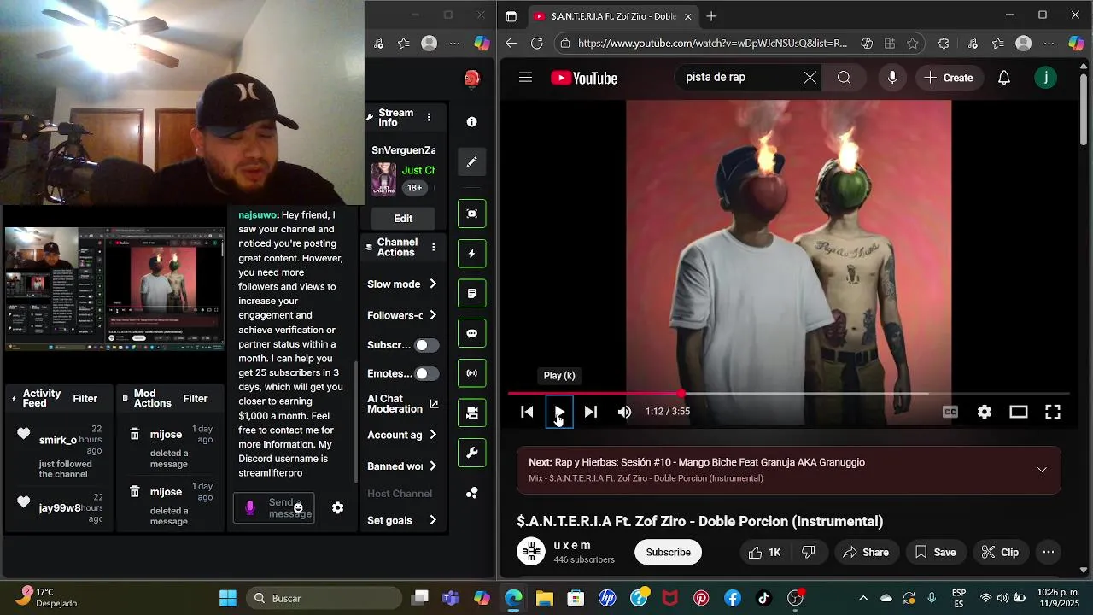Show hidden system tray icons chevron
The height and width of the screenshot is (615, 1093).
[862, 598]
